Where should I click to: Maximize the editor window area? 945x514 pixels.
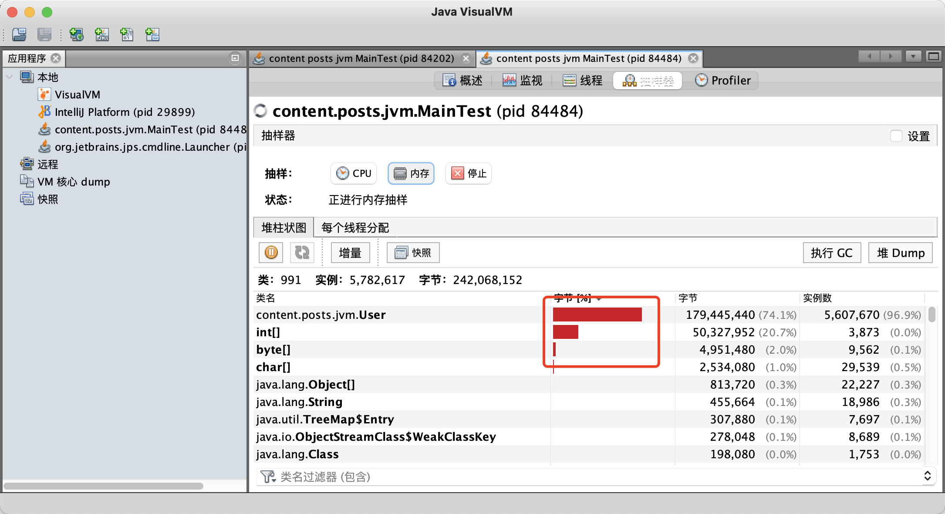click(933, 56)
